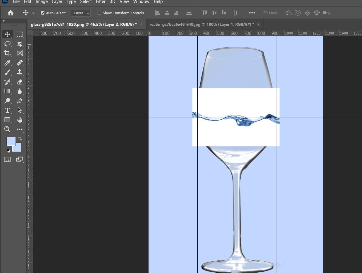Open the Select menu

click(86, 2)
